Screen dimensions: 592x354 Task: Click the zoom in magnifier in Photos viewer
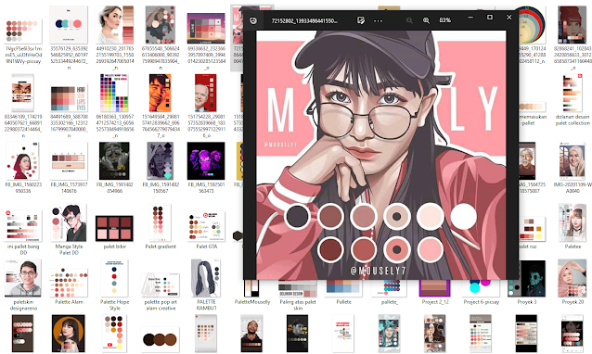pyautogui.click(x=426, y=20)
